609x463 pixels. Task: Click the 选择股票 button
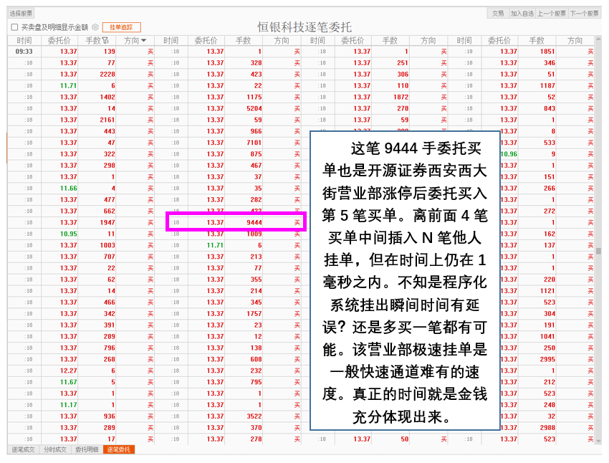click(21, 13)
